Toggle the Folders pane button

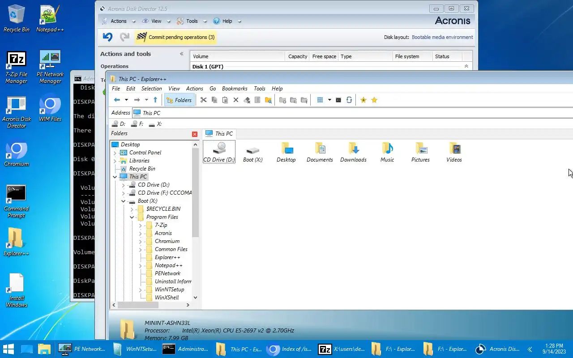pos(179,100)
